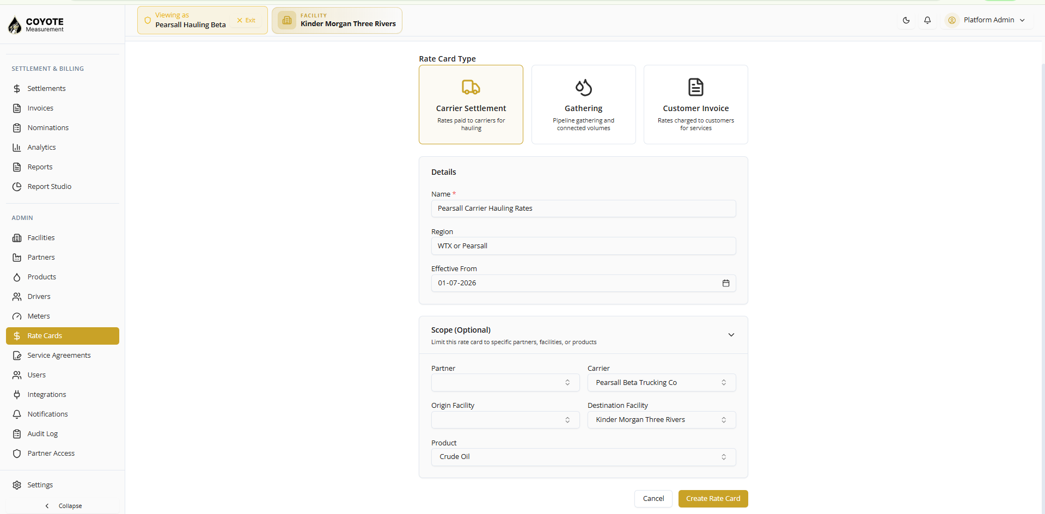1045x514 pixels.
Task: Open notifications bell in top bar
Action: pyautogui.click(x=927, y=20)
